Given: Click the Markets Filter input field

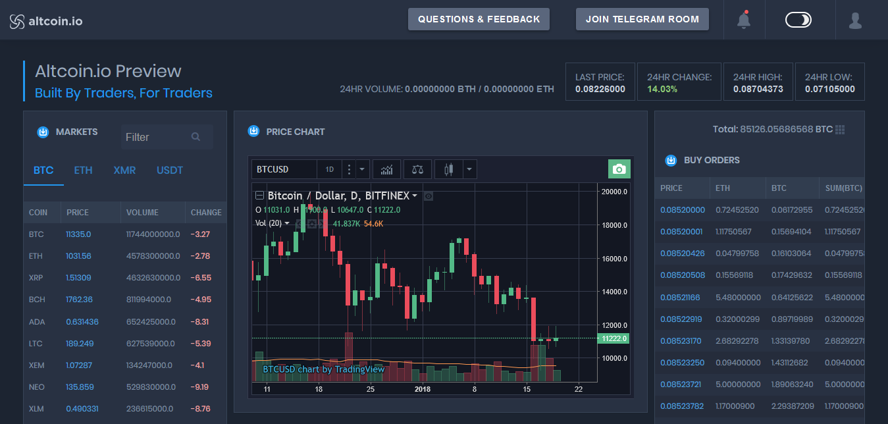Looking at the screenshot, I should (167, 137).
